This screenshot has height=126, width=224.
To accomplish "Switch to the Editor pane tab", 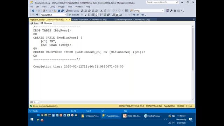I will click(35, 23).
